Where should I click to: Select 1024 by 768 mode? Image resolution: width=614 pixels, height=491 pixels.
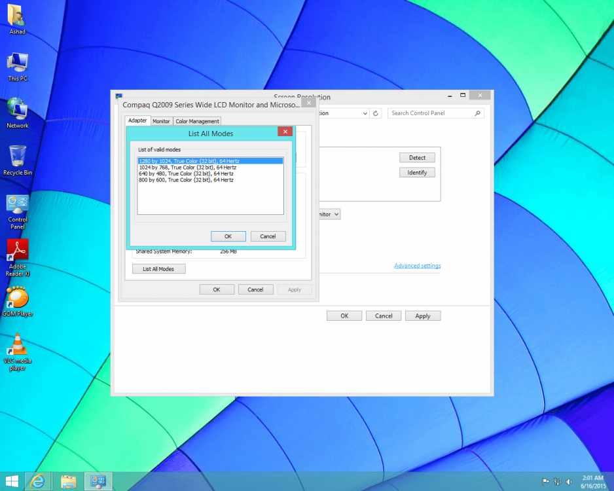coord(210,167)
